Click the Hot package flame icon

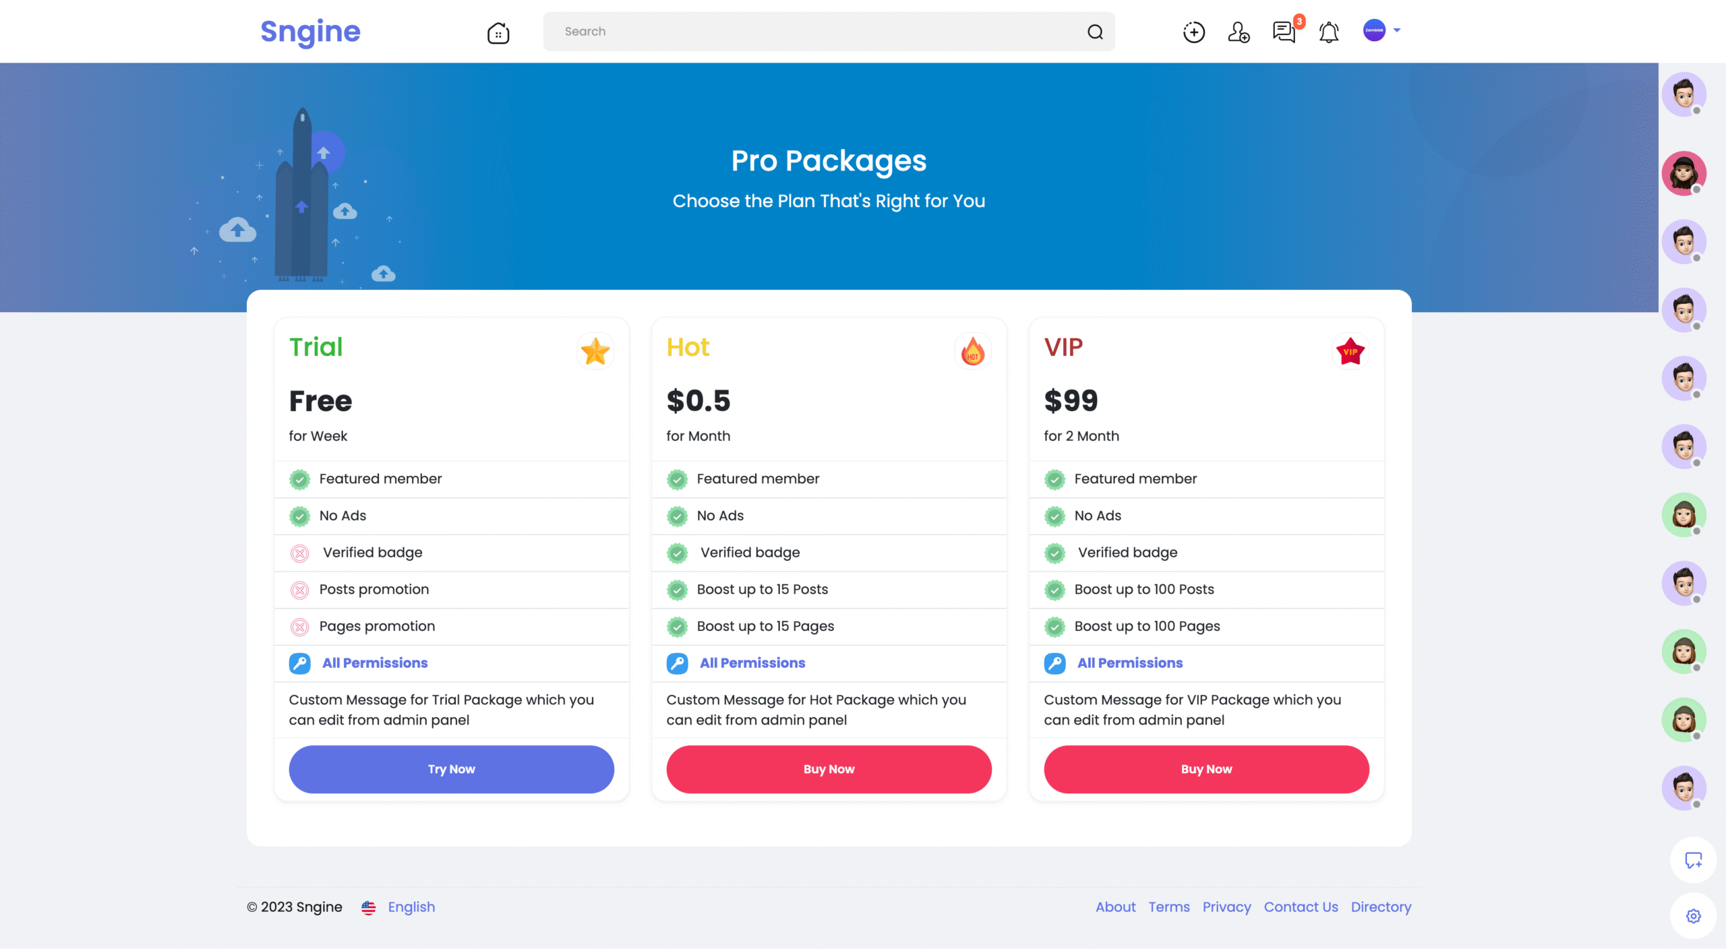(x=973, y=351)
